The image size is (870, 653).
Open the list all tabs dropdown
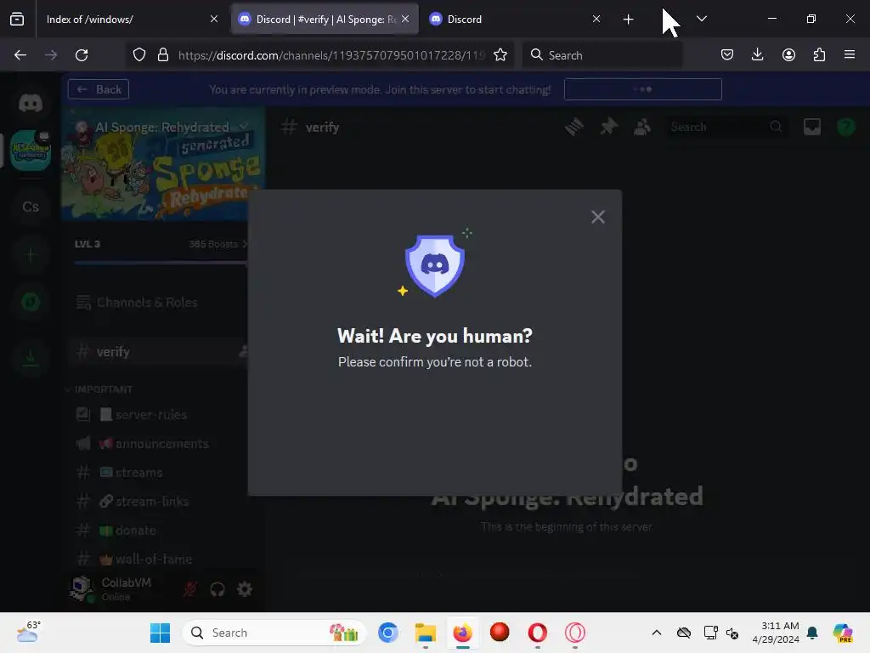(x=701, y=20)
